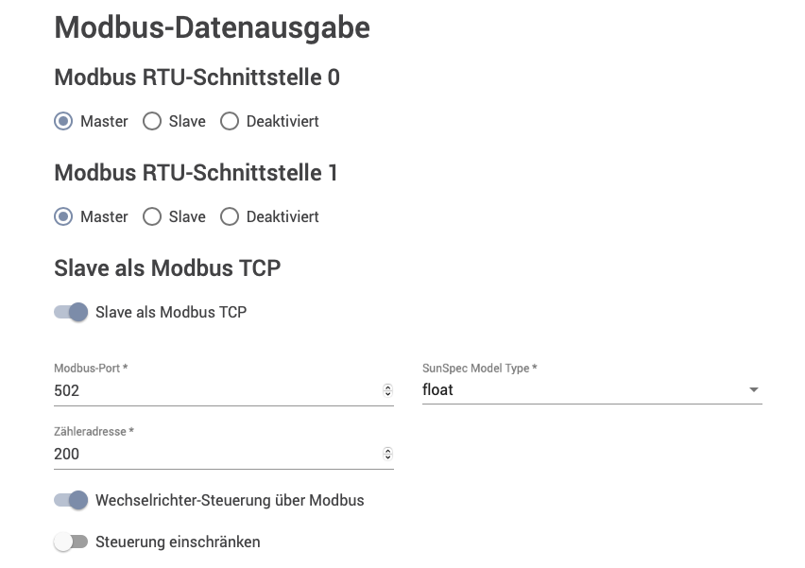The image size is (805, 568).
Task: Click the Deaktiviert label under Schnittstelle 1
Action: 283,216
